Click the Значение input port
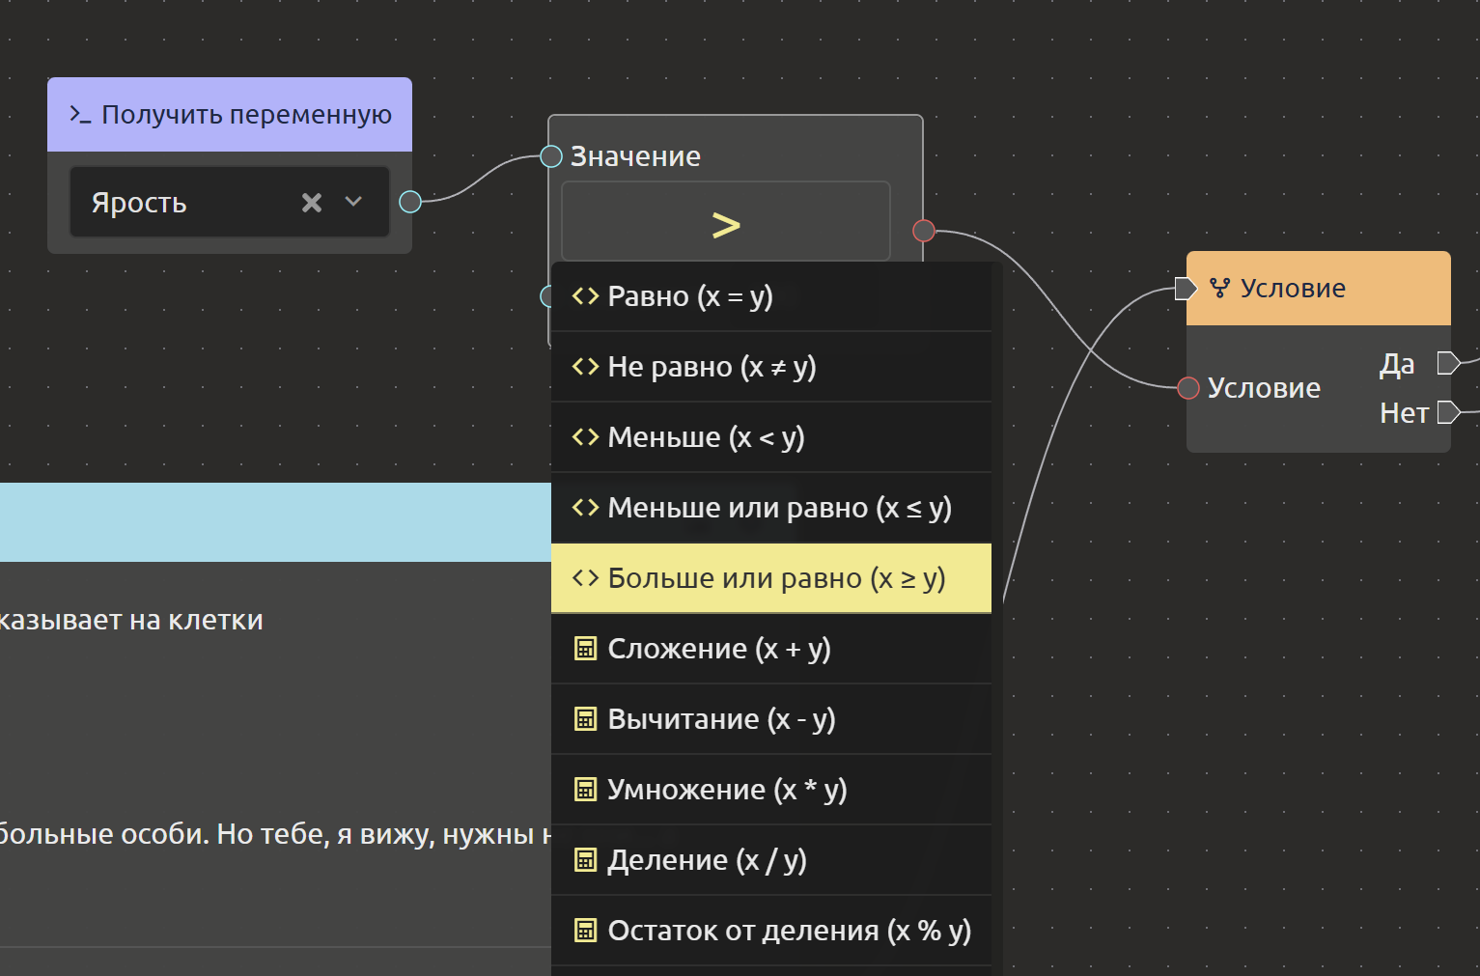The width and height of the screenshot is (1480, 976). 551,156
